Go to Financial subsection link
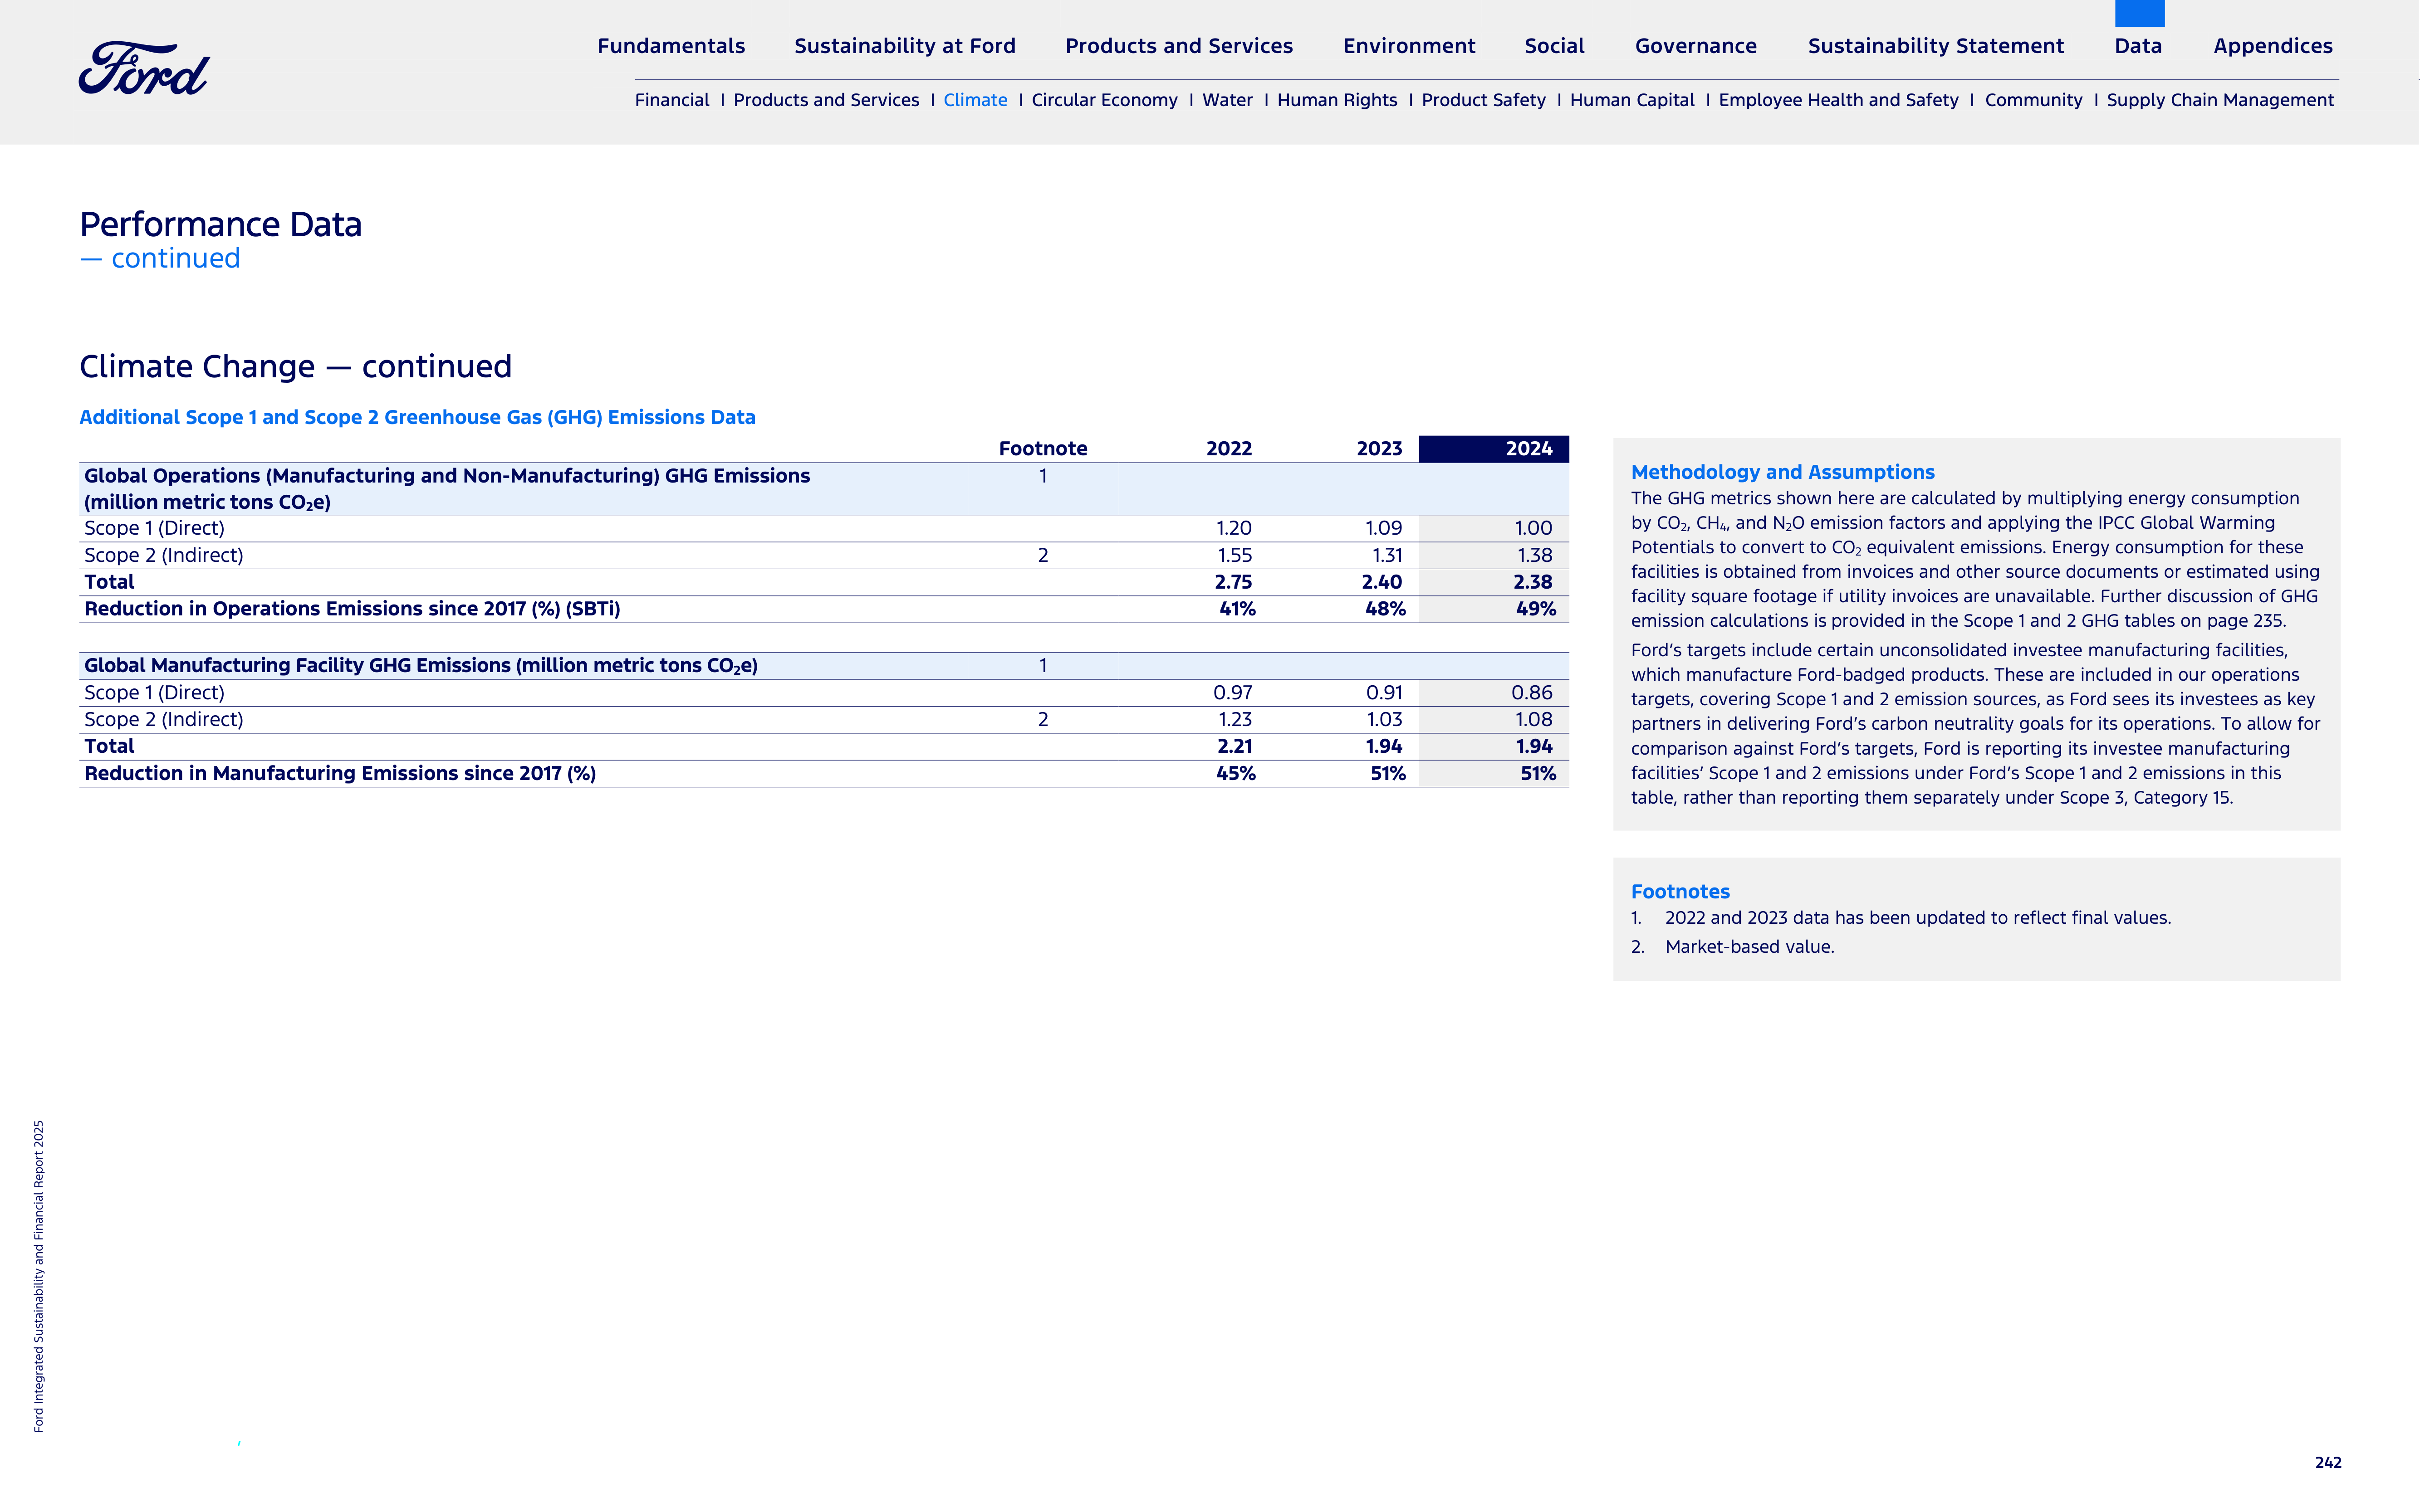 click(x=671, y=100)
